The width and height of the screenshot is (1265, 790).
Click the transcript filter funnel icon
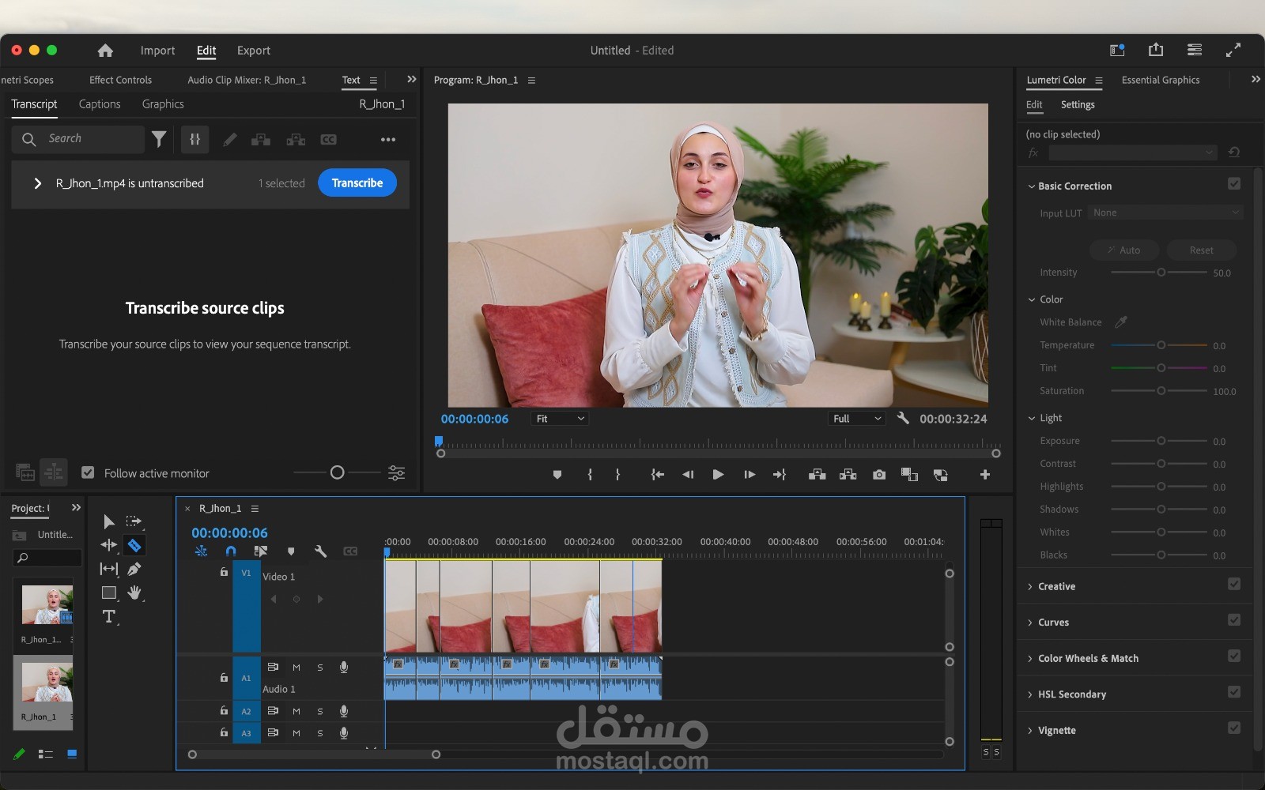click(x=159, y=139)
